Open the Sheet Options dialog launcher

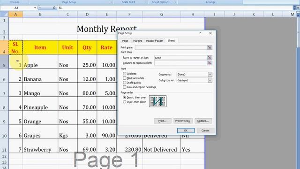(x=175, y=2)
